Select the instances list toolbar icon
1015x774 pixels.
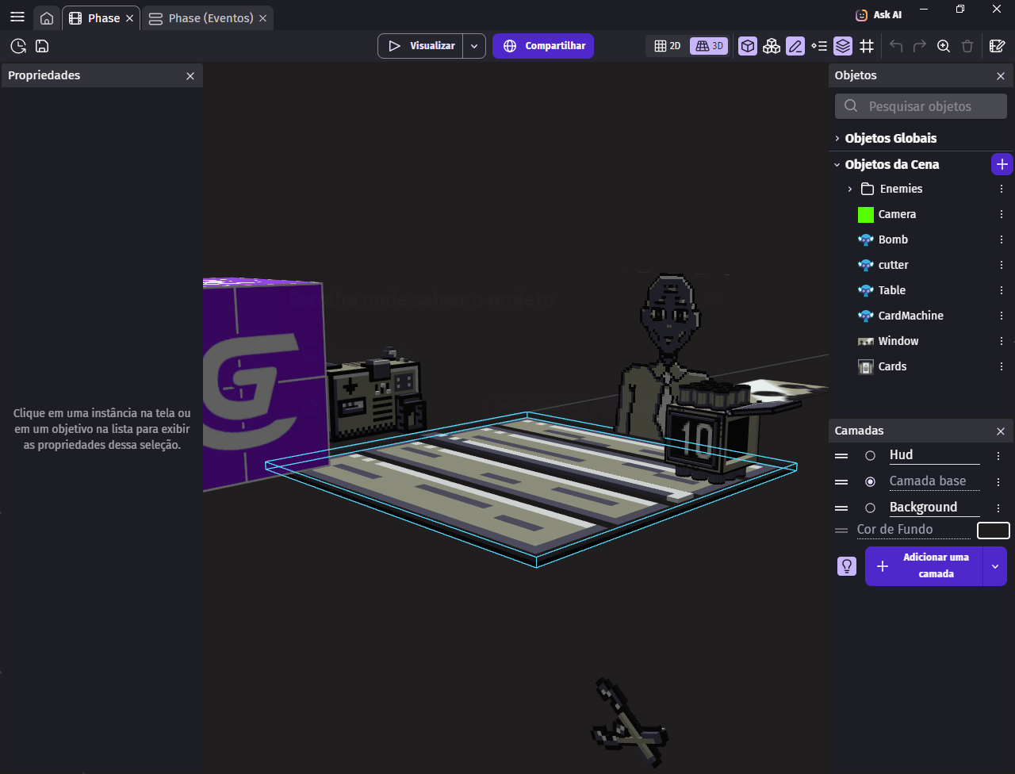(771, 46)
